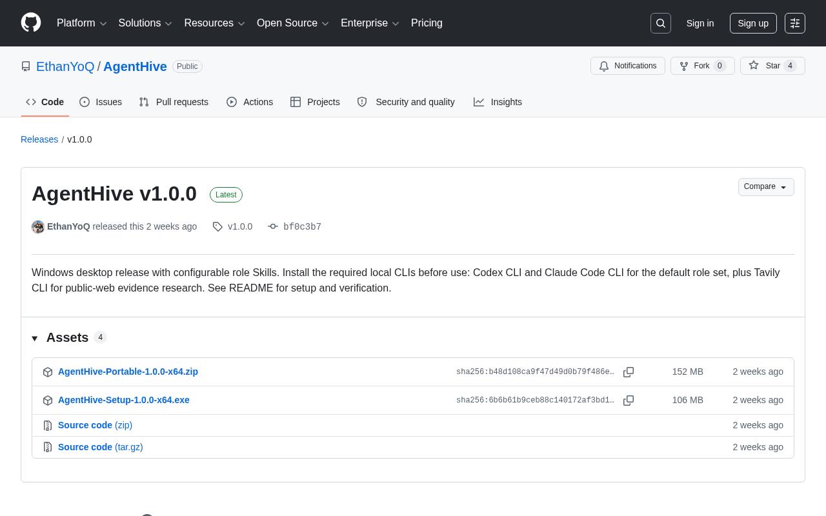Image resolution: width=826 pixels, height=516 pixels.
Task: Download Source code (tar.gz)
Action: pyautogui.click(x=101, y=448)
